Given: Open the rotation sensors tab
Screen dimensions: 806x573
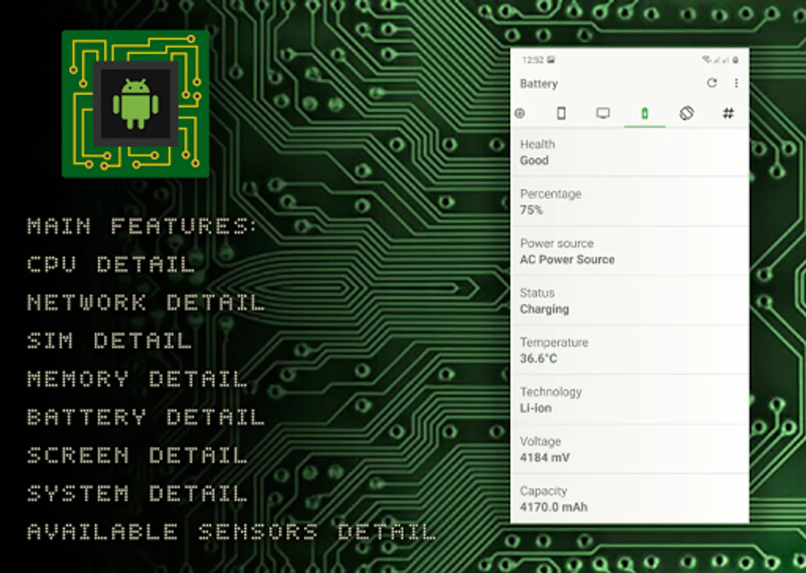Looking at the screenshot, I should tap(686, 113).
